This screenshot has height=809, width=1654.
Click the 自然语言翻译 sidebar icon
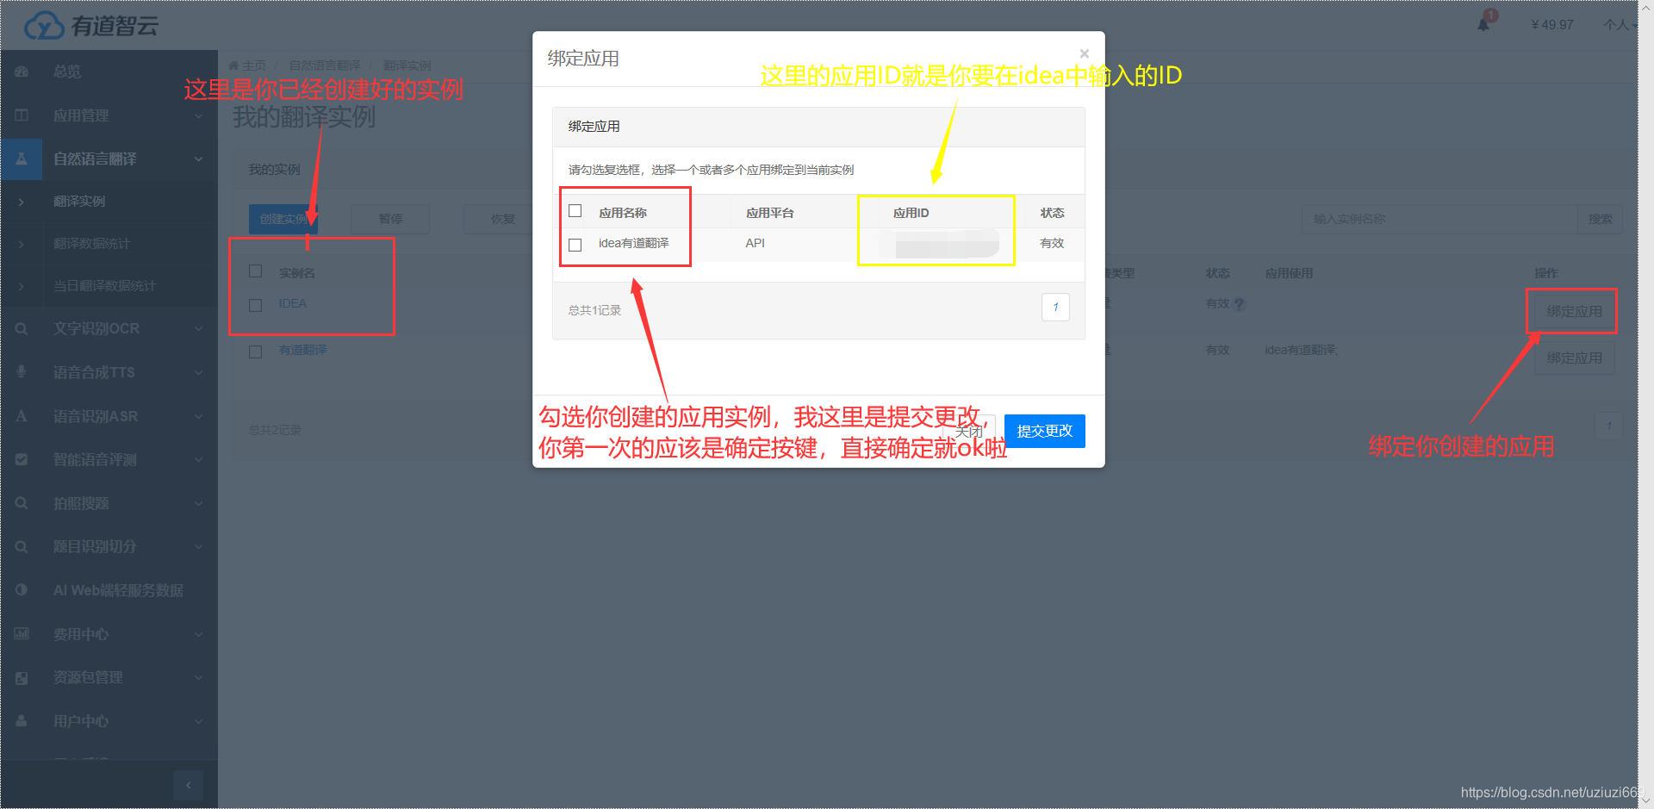[x=22, y=159]
